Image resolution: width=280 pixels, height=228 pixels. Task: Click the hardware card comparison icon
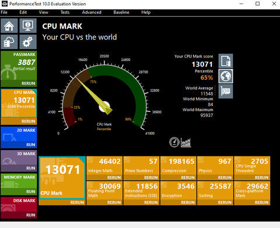click(226, 91)
